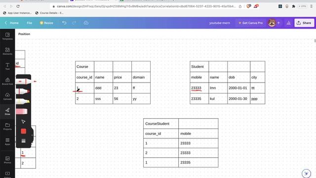Open the Uploads sidebar panel
This screenshot has height=178, width=316.
click(x=7, y=96)
